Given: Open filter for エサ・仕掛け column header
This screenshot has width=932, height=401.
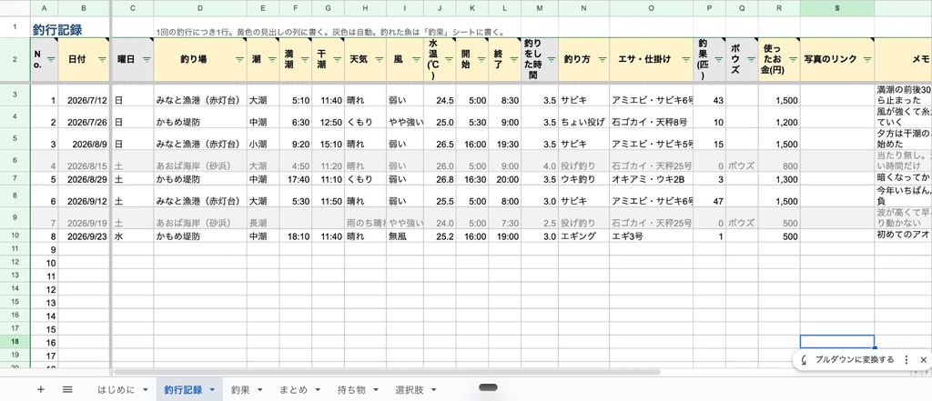Looking at the screenshot, I should (x=685, y=59).
